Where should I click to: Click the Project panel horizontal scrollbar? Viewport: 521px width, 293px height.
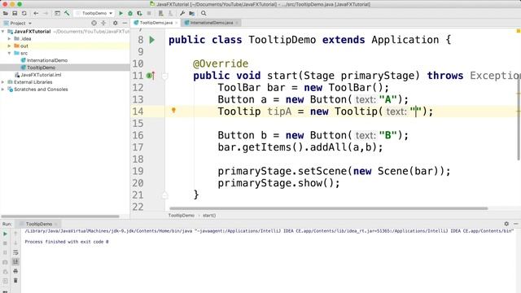point(60,216)
